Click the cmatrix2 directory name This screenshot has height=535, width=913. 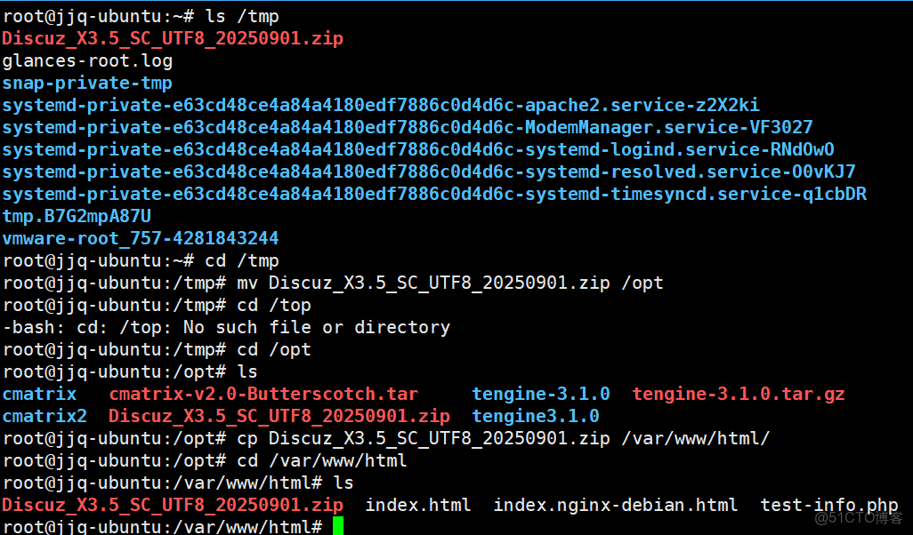[x=44, y=416]
